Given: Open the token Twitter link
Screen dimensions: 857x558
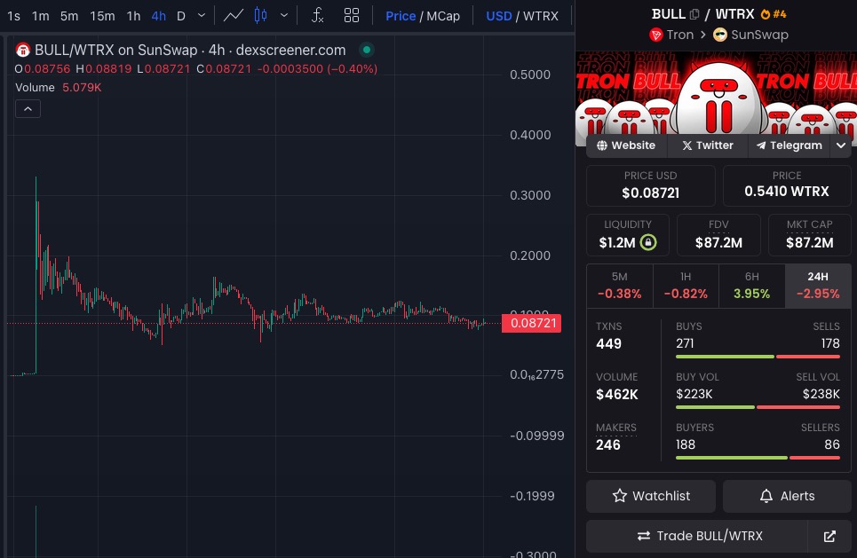Looking at the screenshot, I should (x=708, y=145).
